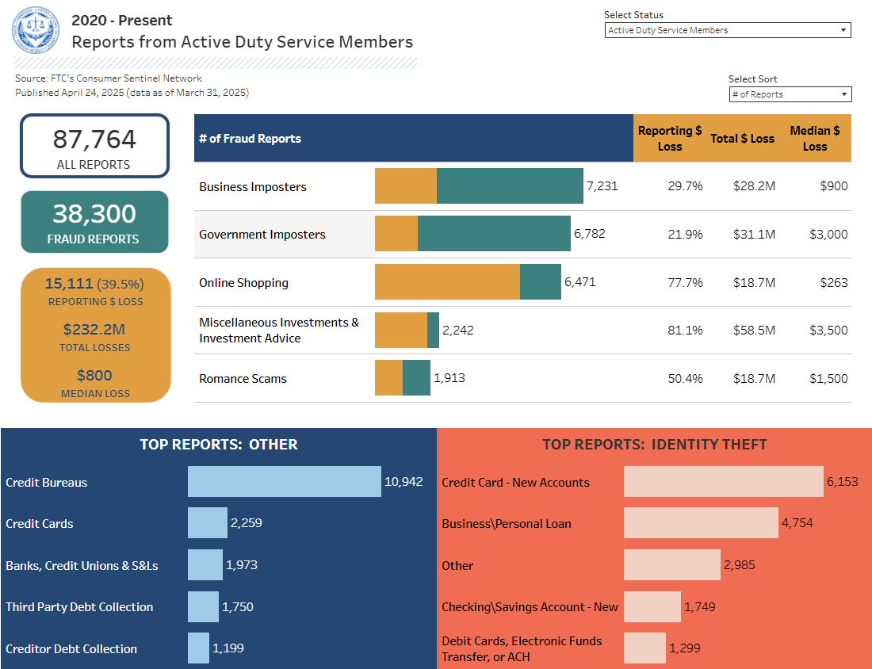Select the Credit Bureaus bar
This screenshot has height=669, width=872.
point(284,481)
